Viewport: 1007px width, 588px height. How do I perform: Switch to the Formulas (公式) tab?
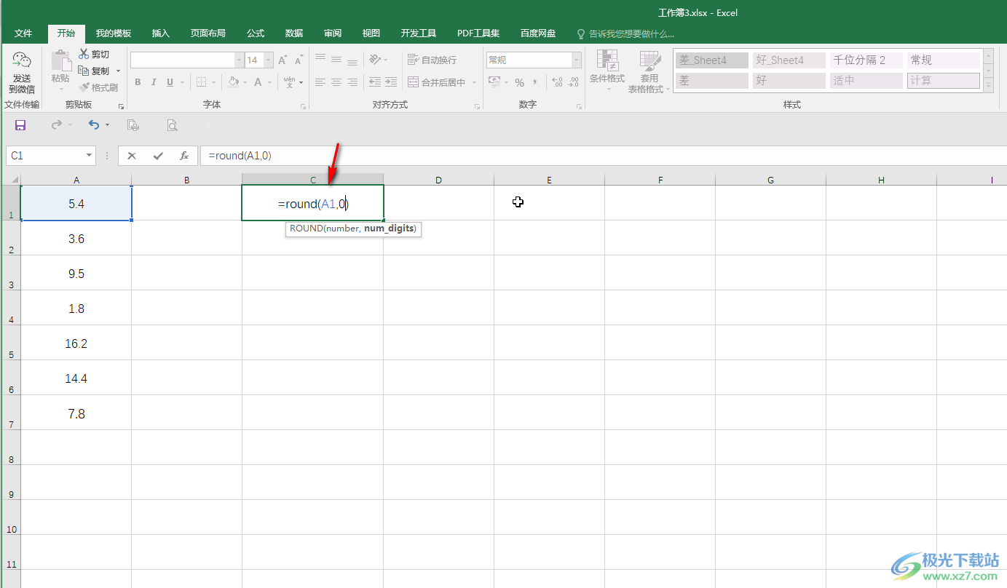pos(256,33)
